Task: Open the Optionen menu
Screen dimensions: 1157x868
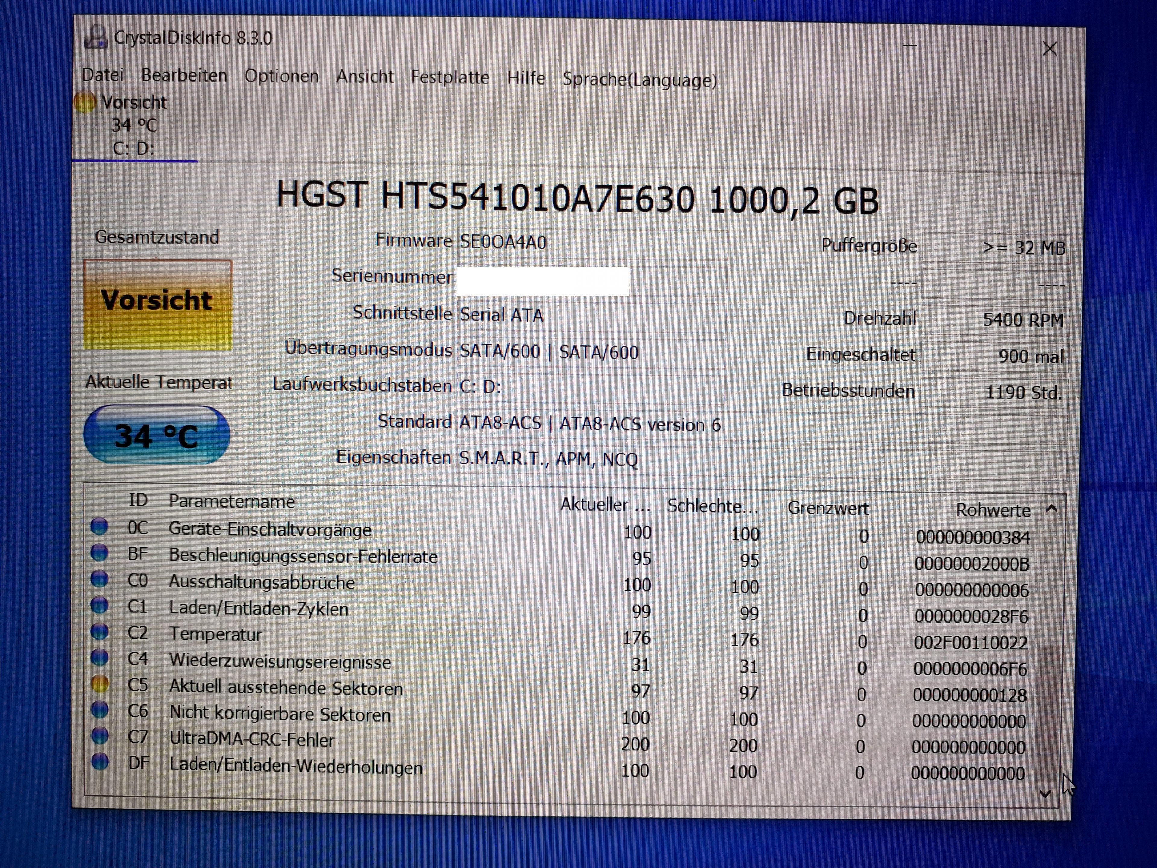Action: pos(281,76)
